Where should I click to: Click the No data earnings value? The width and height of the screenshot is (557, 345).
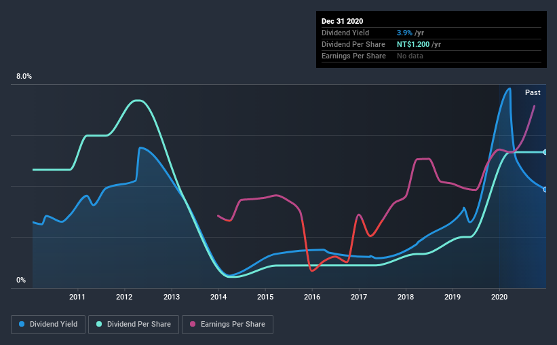[x=410, y=56]
